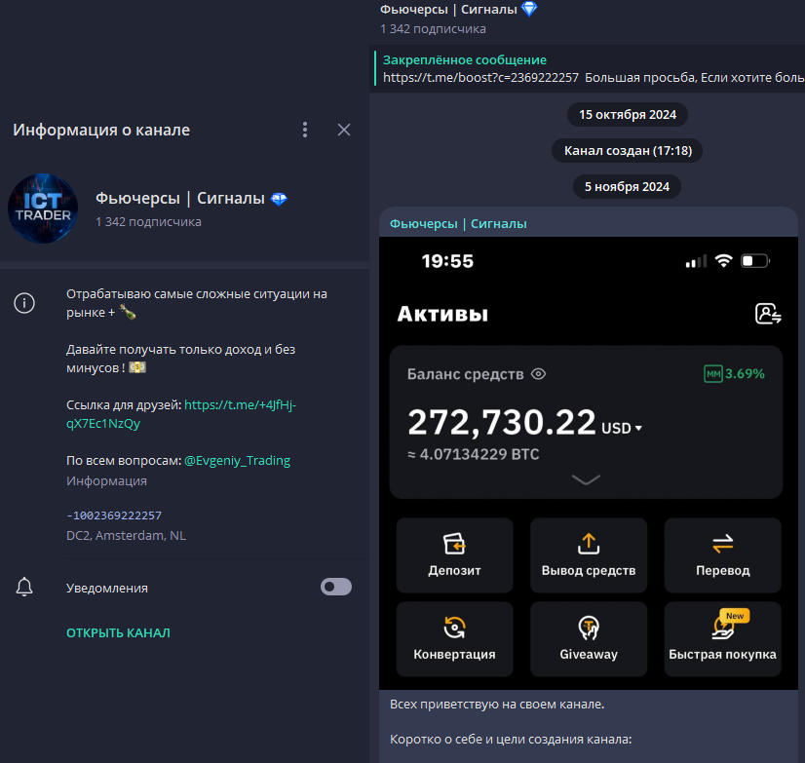Image resolution: width=805 pixels, height=763 pixels.
Task: Click the Конвертация button
Action: tap(454, 639)
